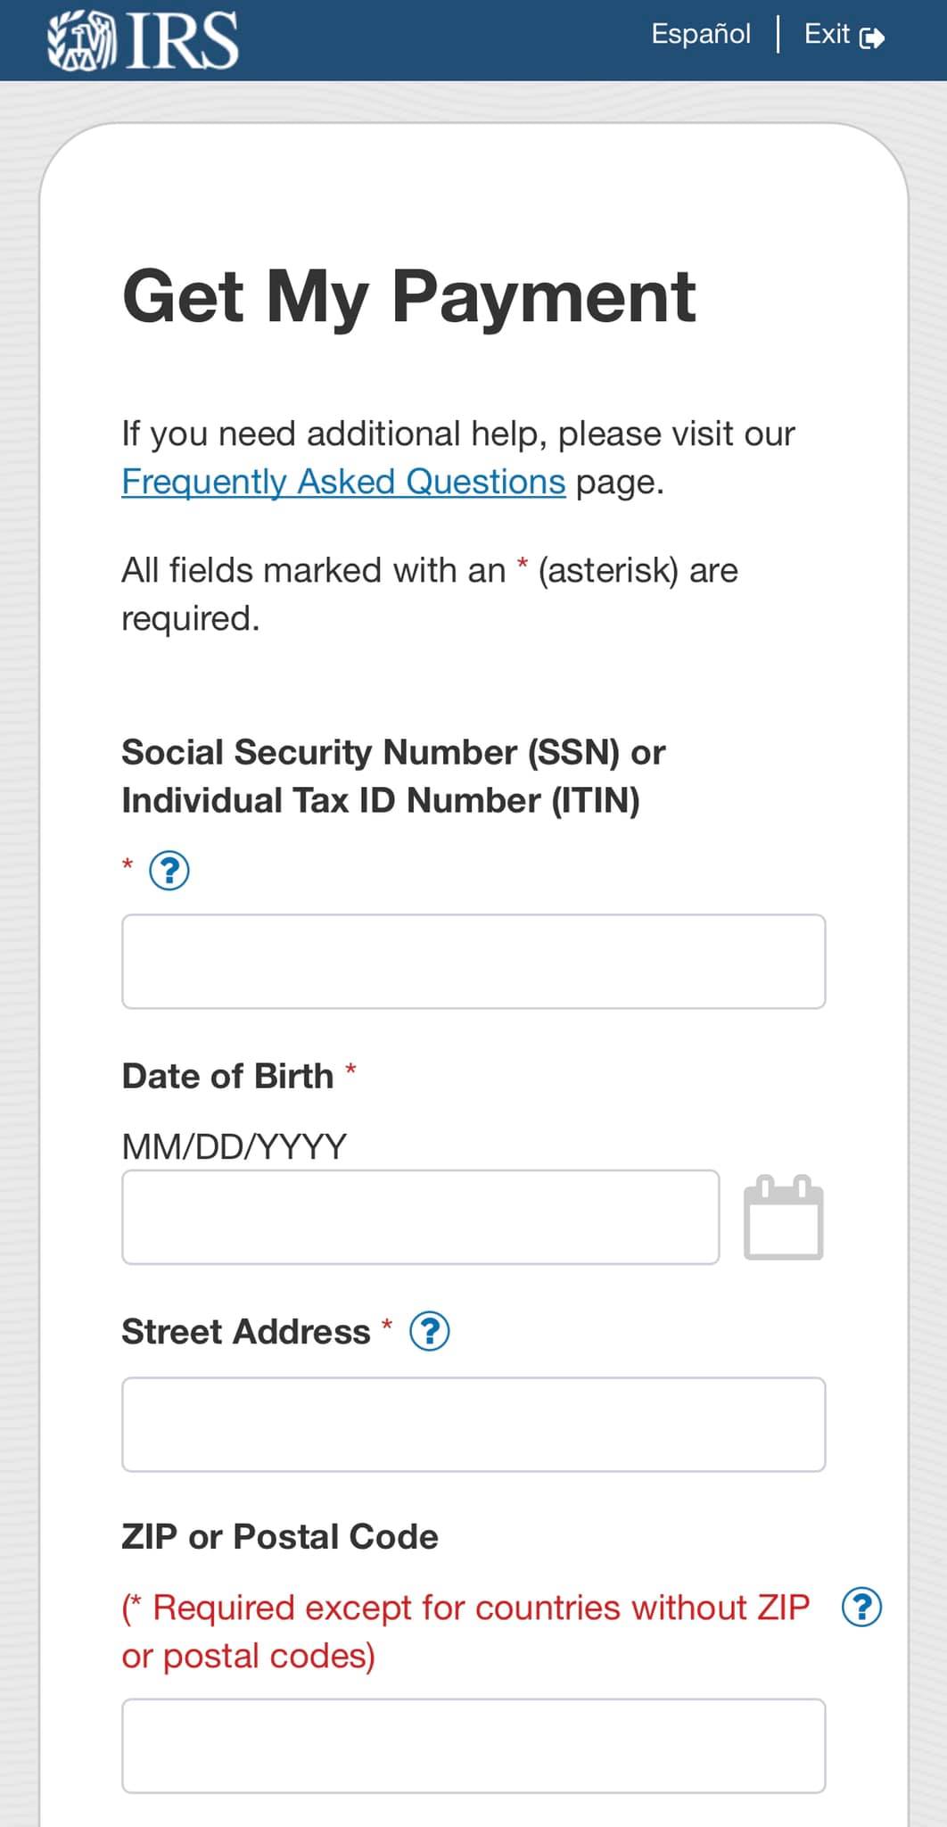947x1827 pixels.
Task: Click the MM/DD/YYYY format hint
Action: (234, 1146)
